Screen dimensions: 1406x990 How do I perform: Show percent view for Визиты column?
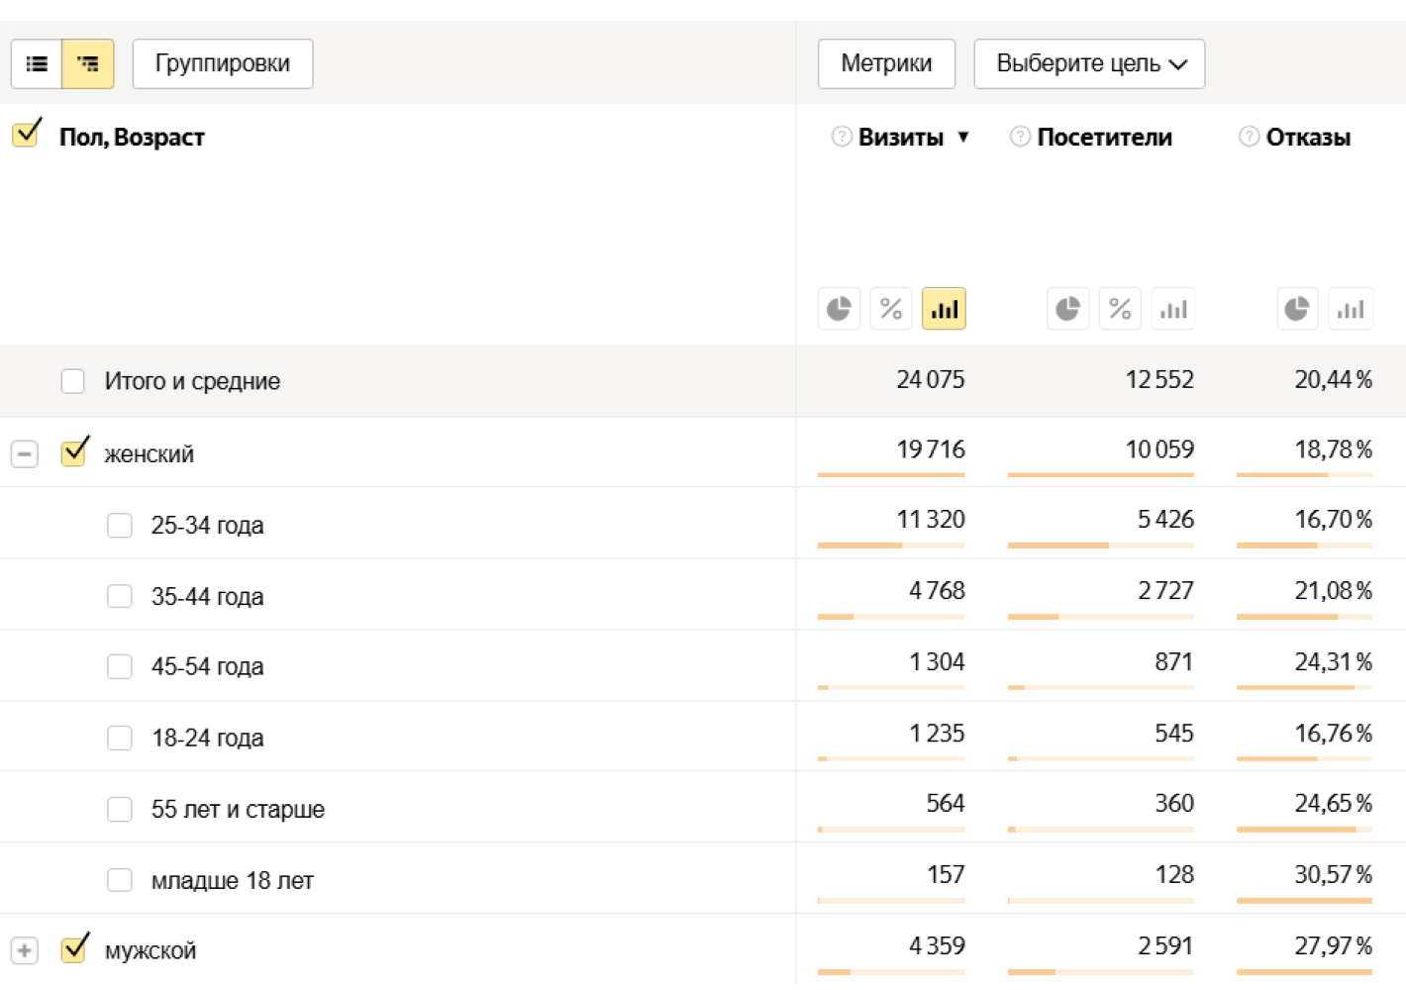pos(891,309)
